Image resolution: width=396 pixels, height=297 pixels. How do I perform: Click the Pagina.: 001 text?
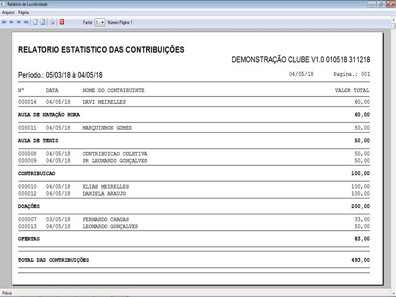(x=352, y=74)
